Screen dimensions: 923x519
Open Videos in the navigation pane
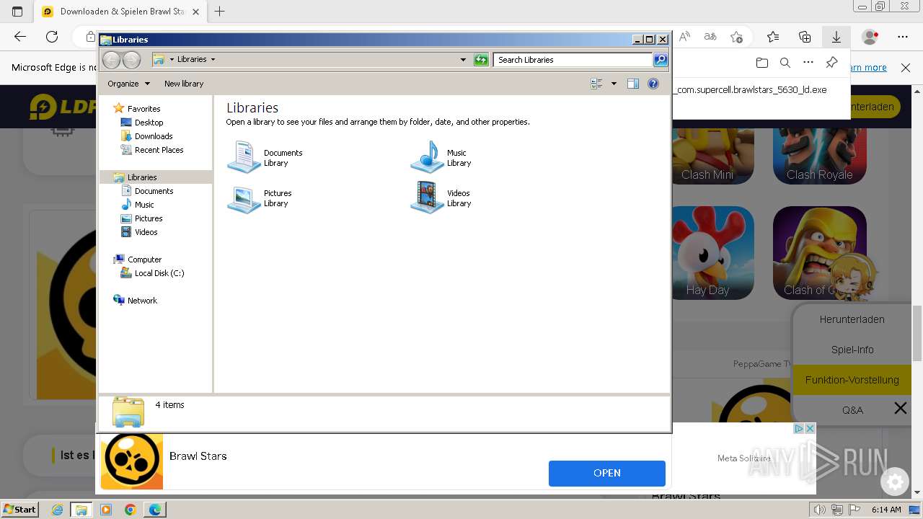(x=146, y=232)
